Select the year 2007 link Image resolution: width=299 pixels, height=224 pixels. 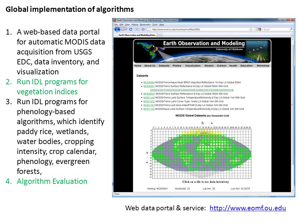pyautogui.click(x=207, y=90)
